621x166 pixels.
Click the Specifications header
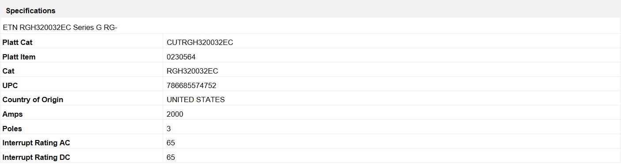(30, 11)
